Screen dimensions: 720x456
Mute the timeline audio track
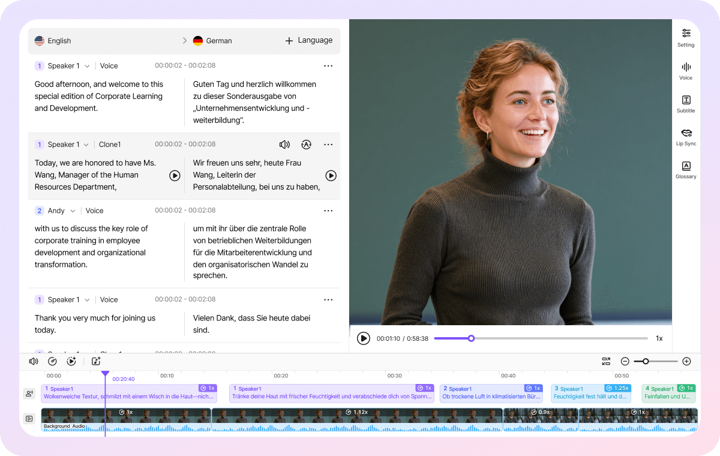pyautogui.click(x=34, y=361)
